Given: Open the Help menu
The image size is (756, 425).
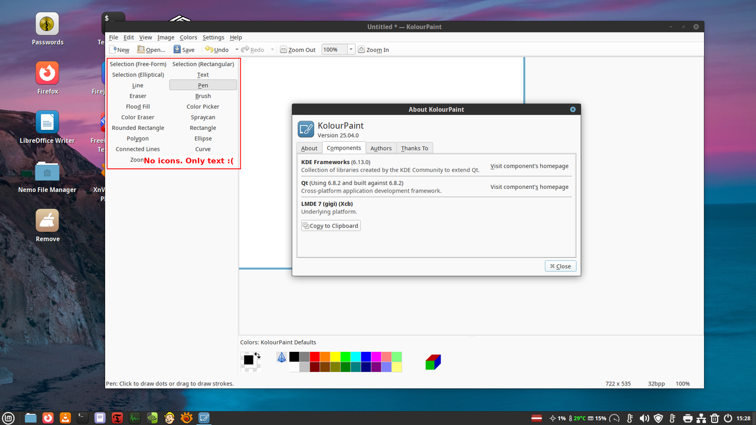Looking at the screenshot, I should point(236,37).
